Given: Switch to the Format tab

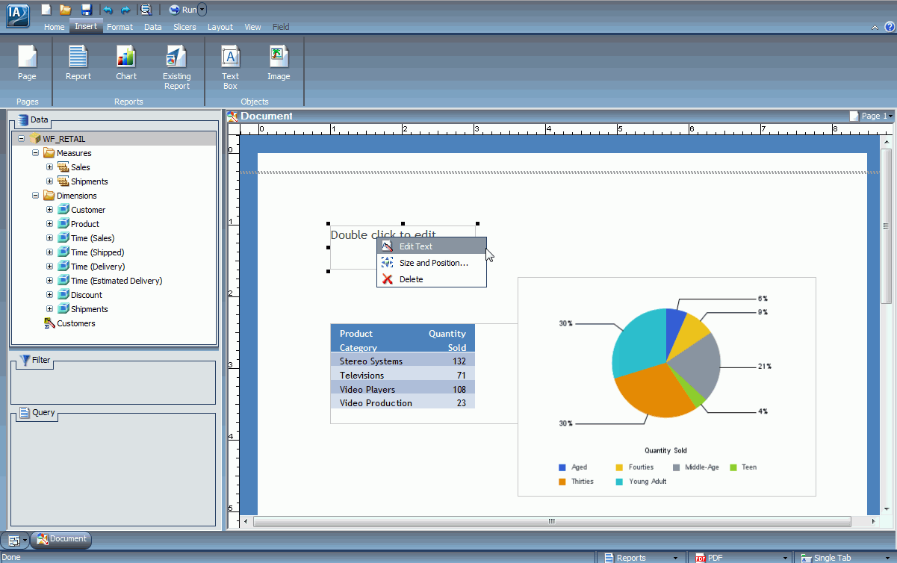Looking at the screenshot, I should [120, 27].
